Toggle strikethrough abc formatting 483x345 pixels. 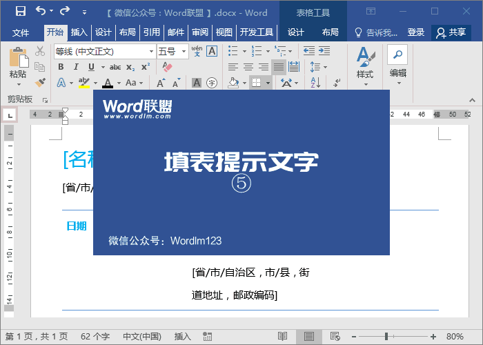tap(115, 67)
